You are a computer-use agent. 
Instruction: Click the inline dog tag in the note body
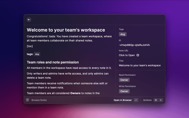click(37, 54)
